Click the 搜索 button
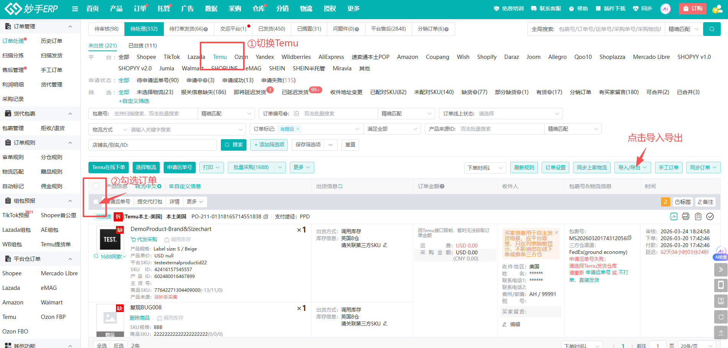This screenshot has width=728, height=348. tap(234, 145)
